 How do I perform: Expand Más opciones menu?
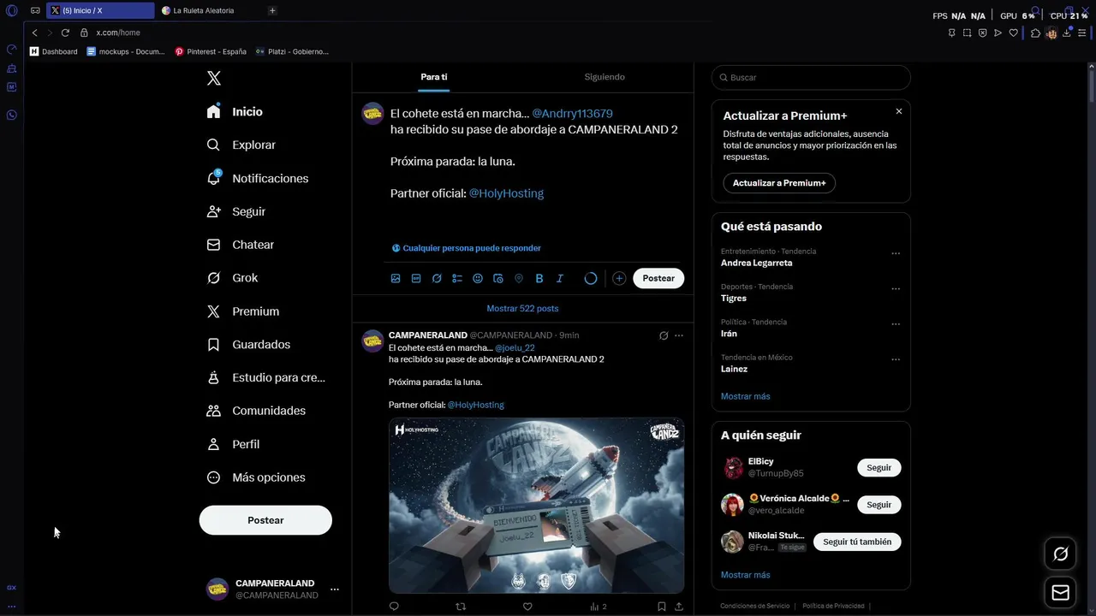(x=256, y=477)
